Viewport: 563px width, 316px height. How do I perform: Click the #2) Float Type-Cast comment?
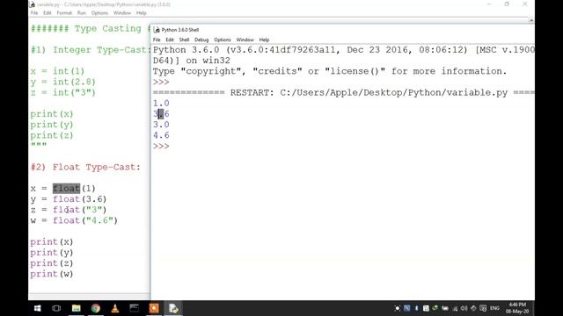pyautogui.click(x=85, y=168)
